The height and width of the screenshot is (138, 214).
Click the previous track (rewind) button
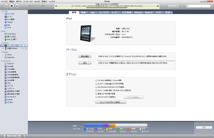pyautogui.click(x=6, y=6)
